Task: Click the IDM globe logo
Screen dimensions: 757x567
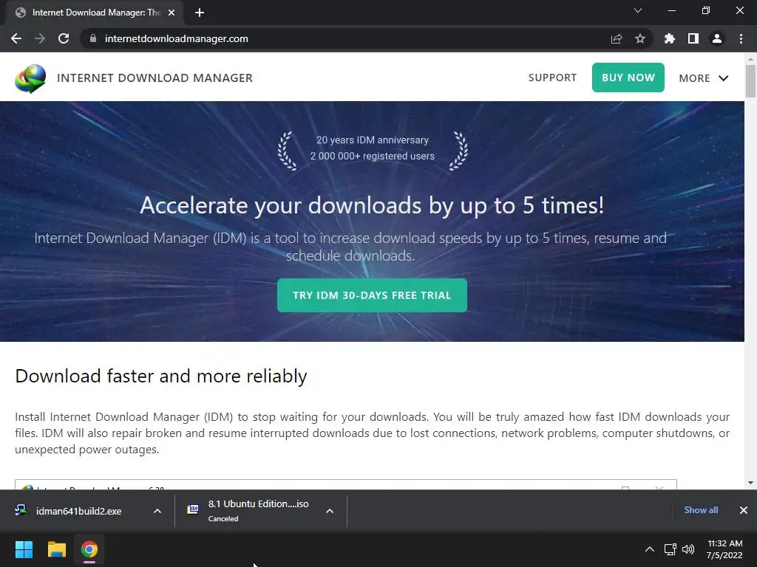Action: click(x=30, y=78)
